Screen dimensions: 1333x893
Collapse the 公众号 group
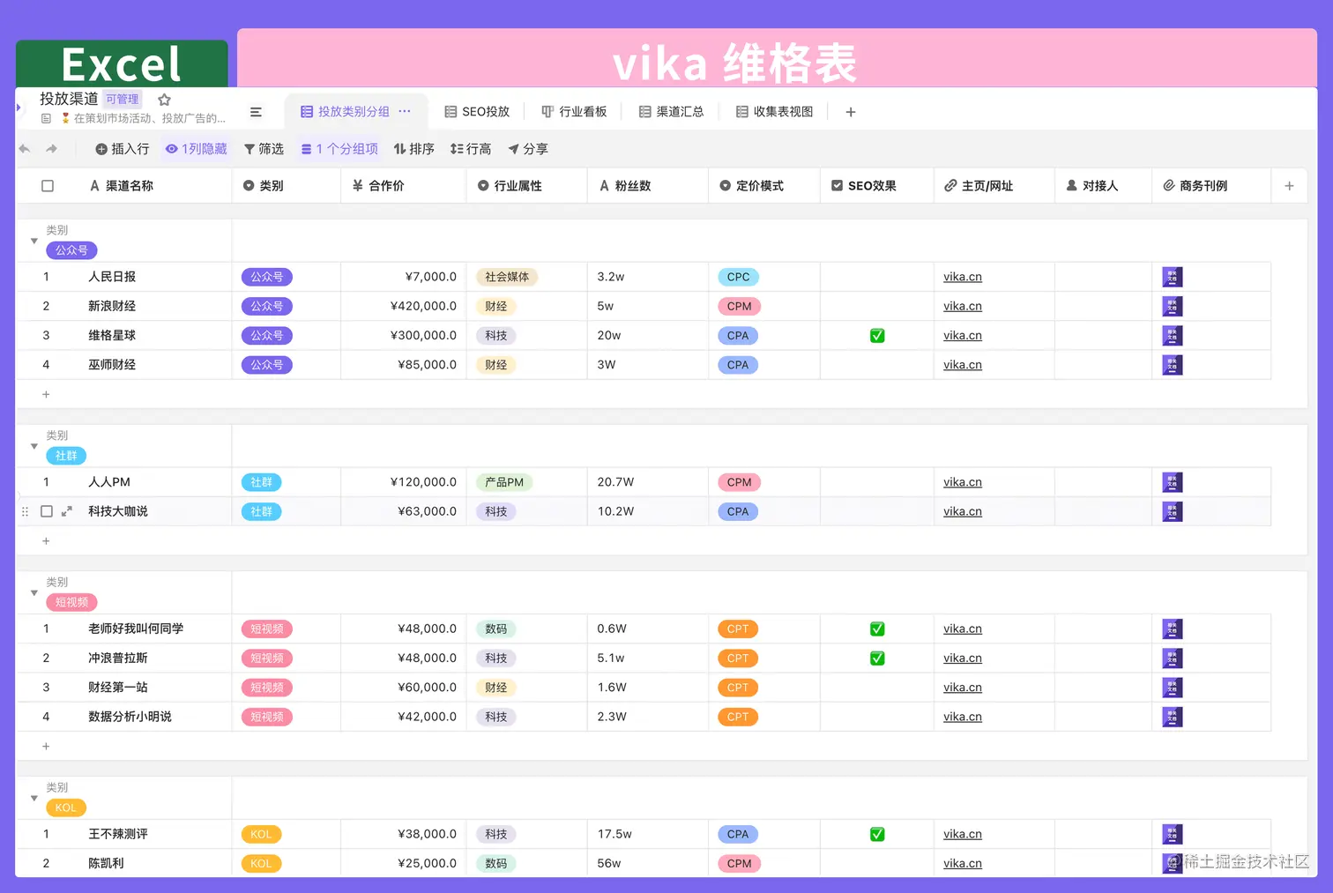click(34, 241)
